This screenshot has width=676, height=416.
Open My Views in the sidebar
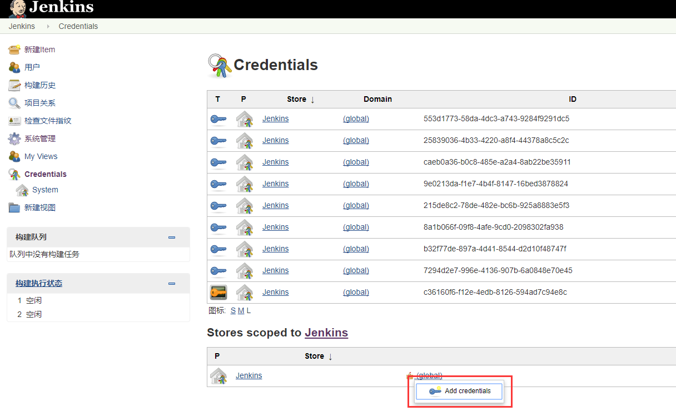pyautogui.click(x=41, y=156)
